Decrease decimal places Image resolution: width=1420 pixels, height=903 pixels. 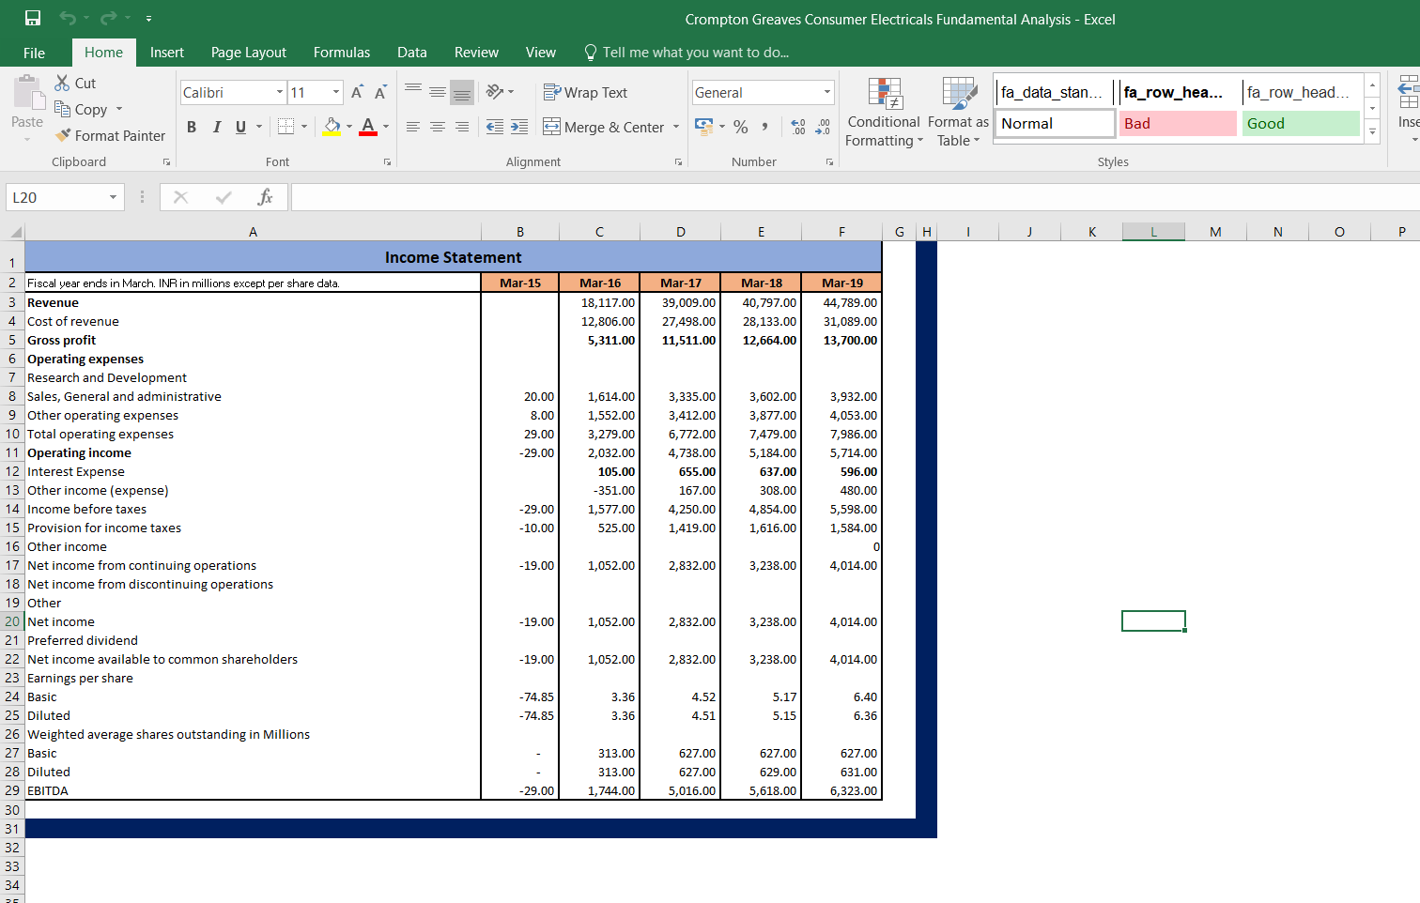823,127
